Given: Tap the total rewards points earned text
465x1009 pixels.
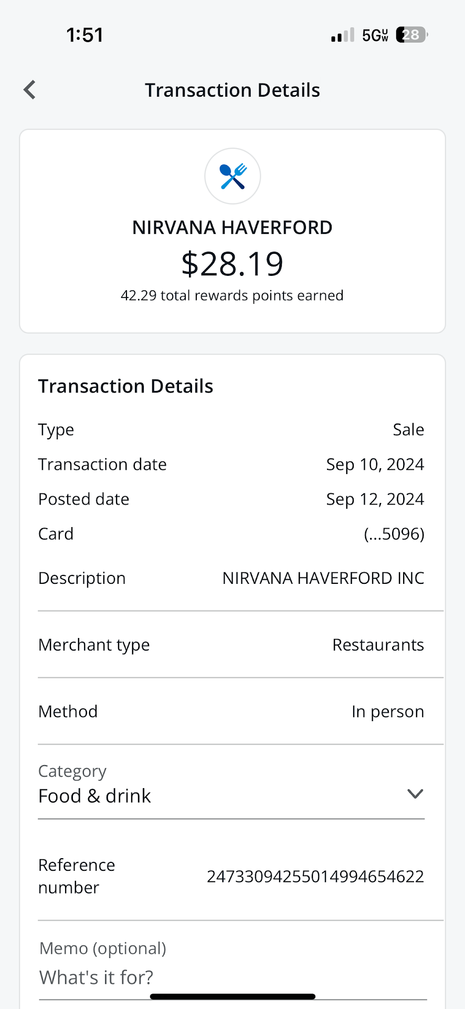Looking at the screenshot, I should click(x=232, y=295).
